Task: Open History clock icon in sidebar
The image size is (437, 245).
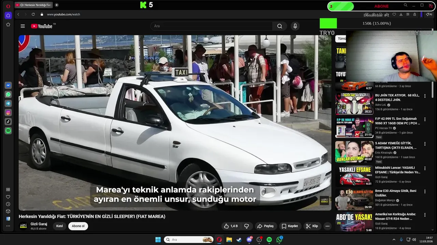Action: pyautogui.click(x=8, y=204)
